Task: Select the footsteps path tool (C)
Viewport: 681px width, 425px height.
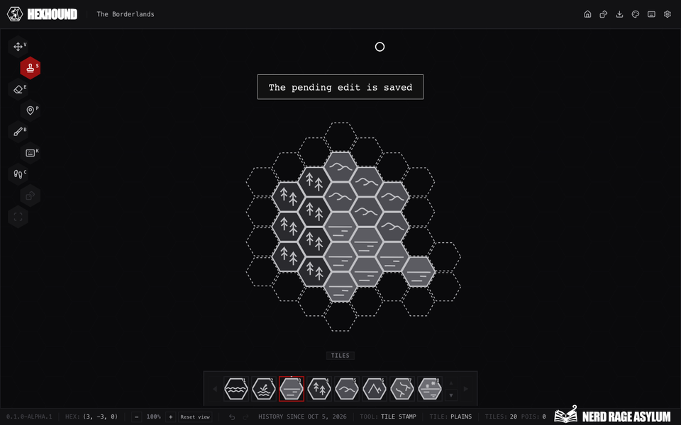Action: (18, 174)
